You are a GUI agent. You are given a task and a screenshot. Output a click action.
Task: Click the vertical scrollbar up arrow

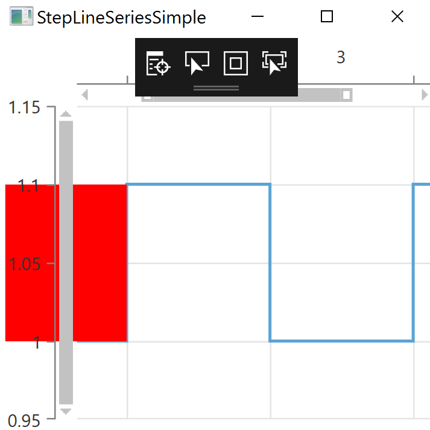click(66, 113)
